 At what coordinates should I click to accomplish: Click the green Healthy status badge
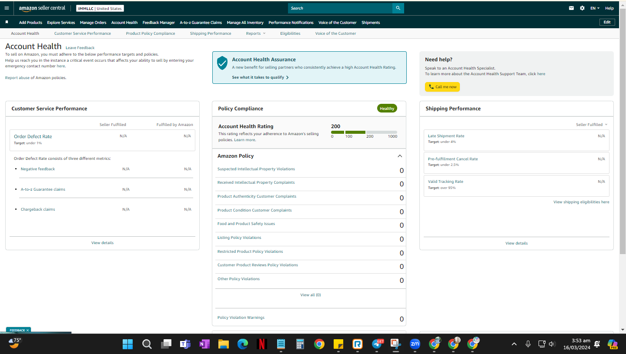click(x=387, y=109)
